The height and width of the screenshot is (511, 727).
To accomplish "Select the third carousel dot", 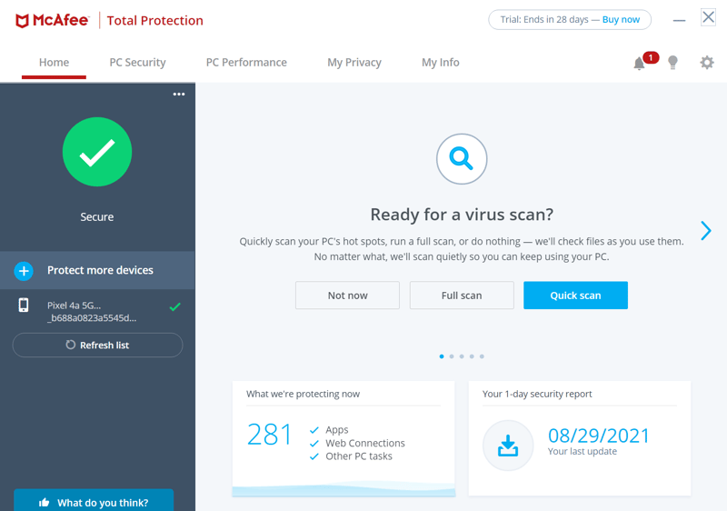I will click(x=462, y=356).
